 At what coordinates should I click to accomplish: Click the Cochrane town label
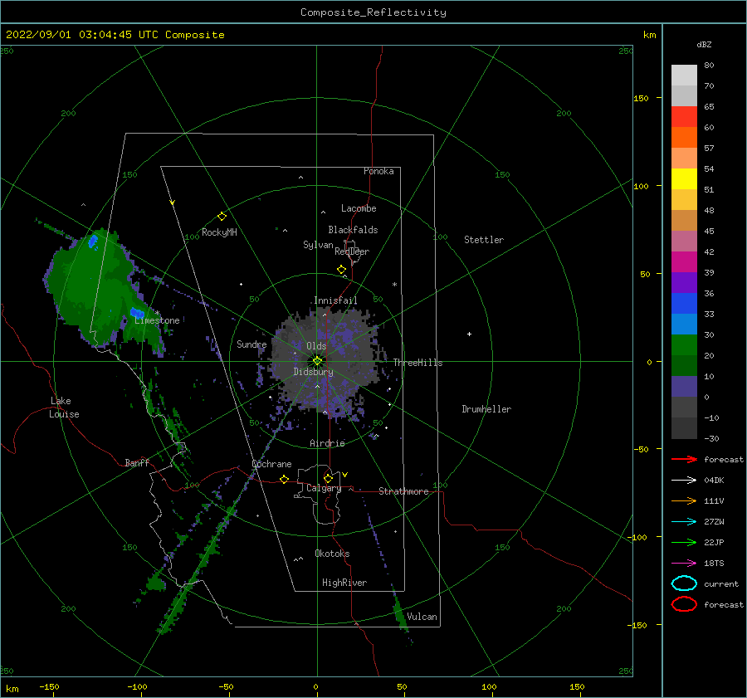click(x=271, y=464)
